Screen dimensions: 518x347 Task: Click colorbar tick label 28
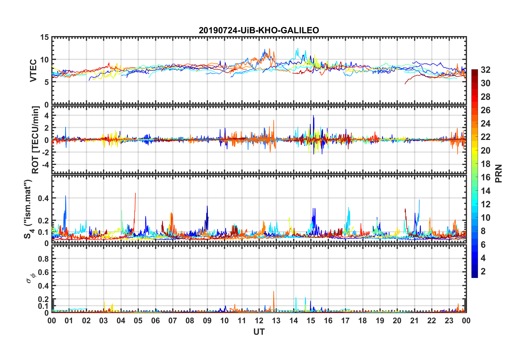tap(485, 97)
